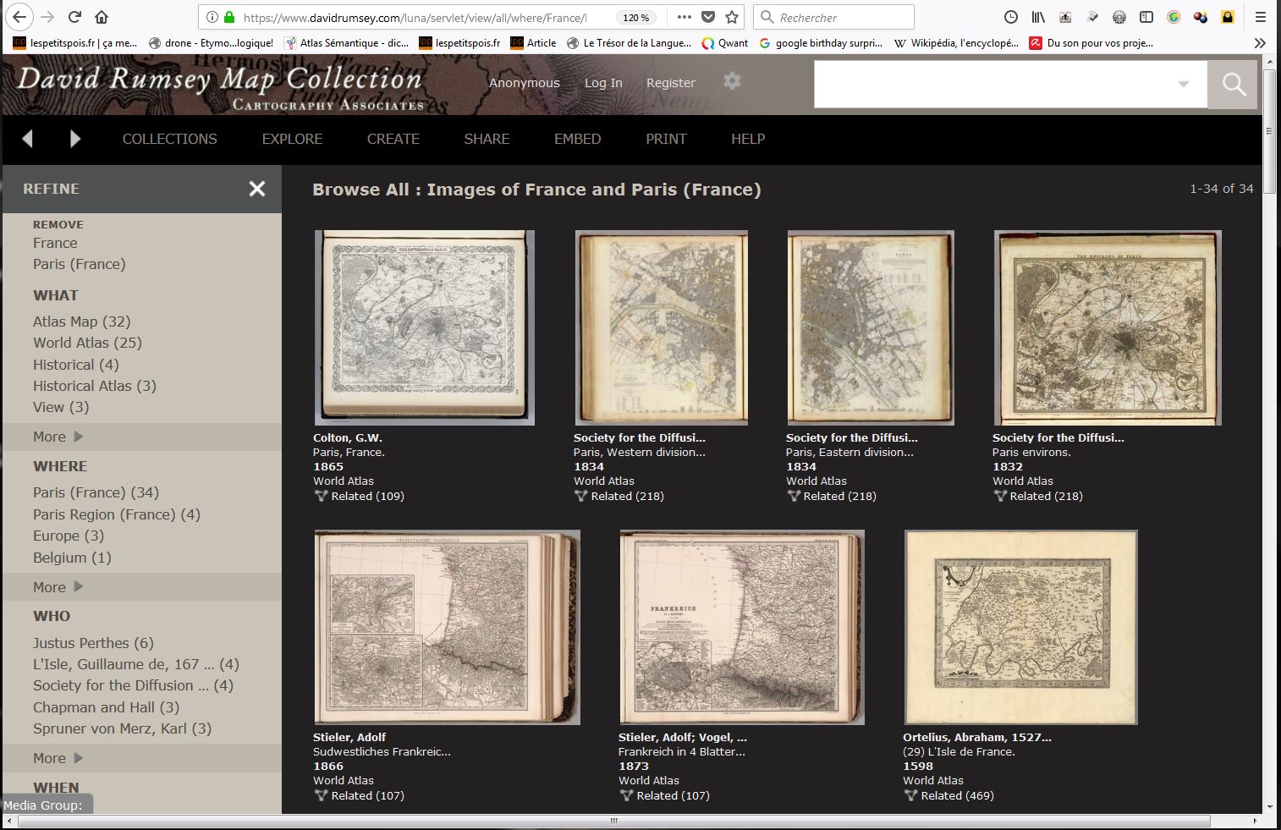The width and height of the screenshot is (1281, 830).
Task: Filter by Atlas Map (32)
Action: (81, 322)
